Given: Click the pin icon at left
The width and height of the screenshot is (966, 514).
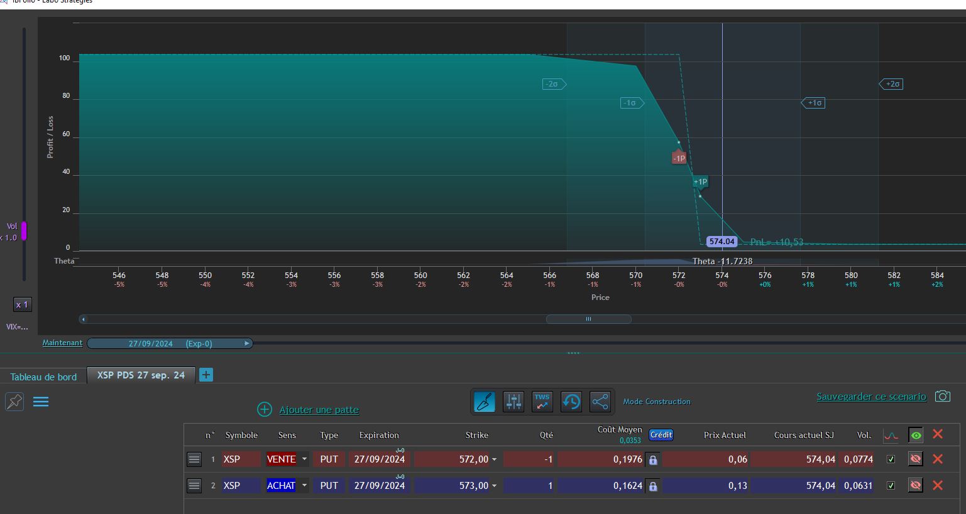Looking at the screenshot, I should [x=14, y=402].
